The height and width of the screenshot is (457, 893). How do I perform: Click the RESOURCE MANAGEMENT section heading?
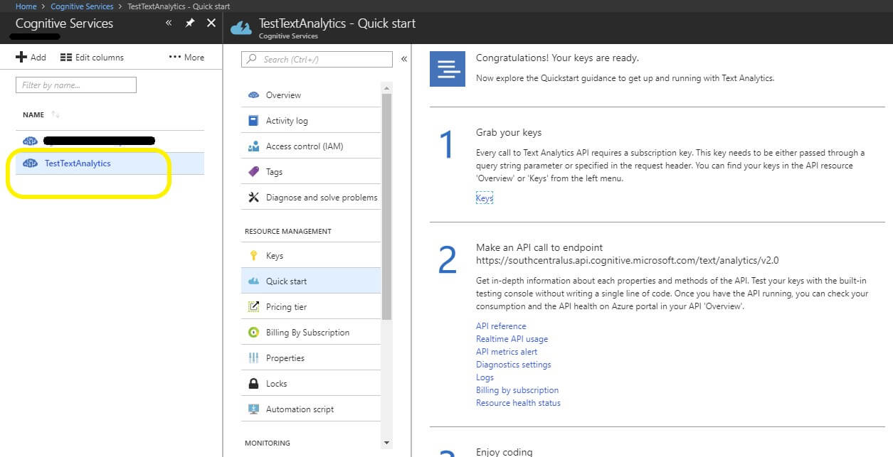(x=288, y=231)
